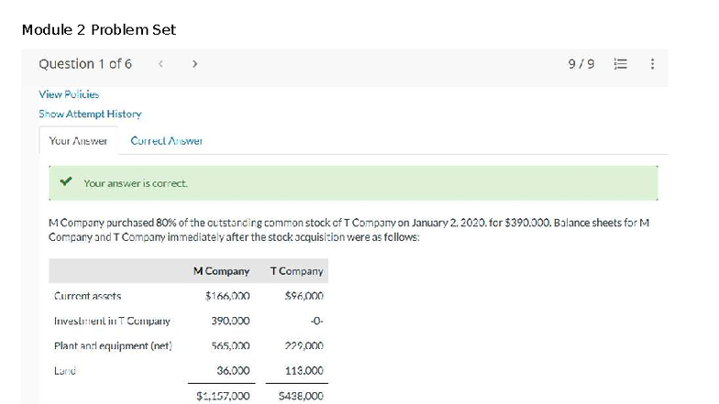Select the M Company column header

(221, 271)
